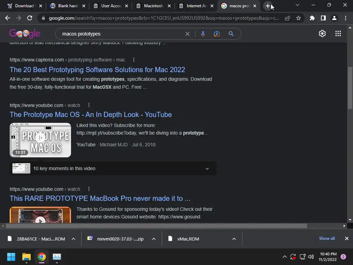Open options for Prototype Mac OS result
353x265 pixels.
pos(89,105)
